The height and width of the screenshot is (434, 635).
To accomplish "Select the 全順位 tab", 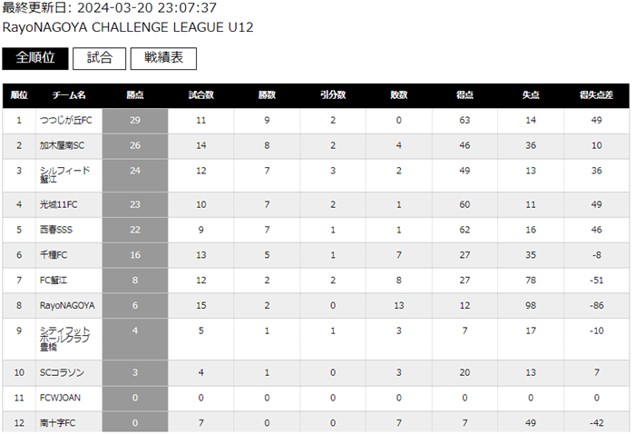I will pos(35,58).
